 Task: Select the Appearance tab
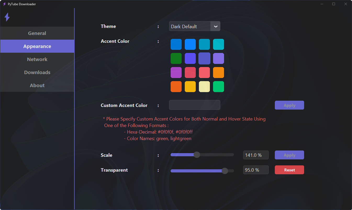pos(37,46)
